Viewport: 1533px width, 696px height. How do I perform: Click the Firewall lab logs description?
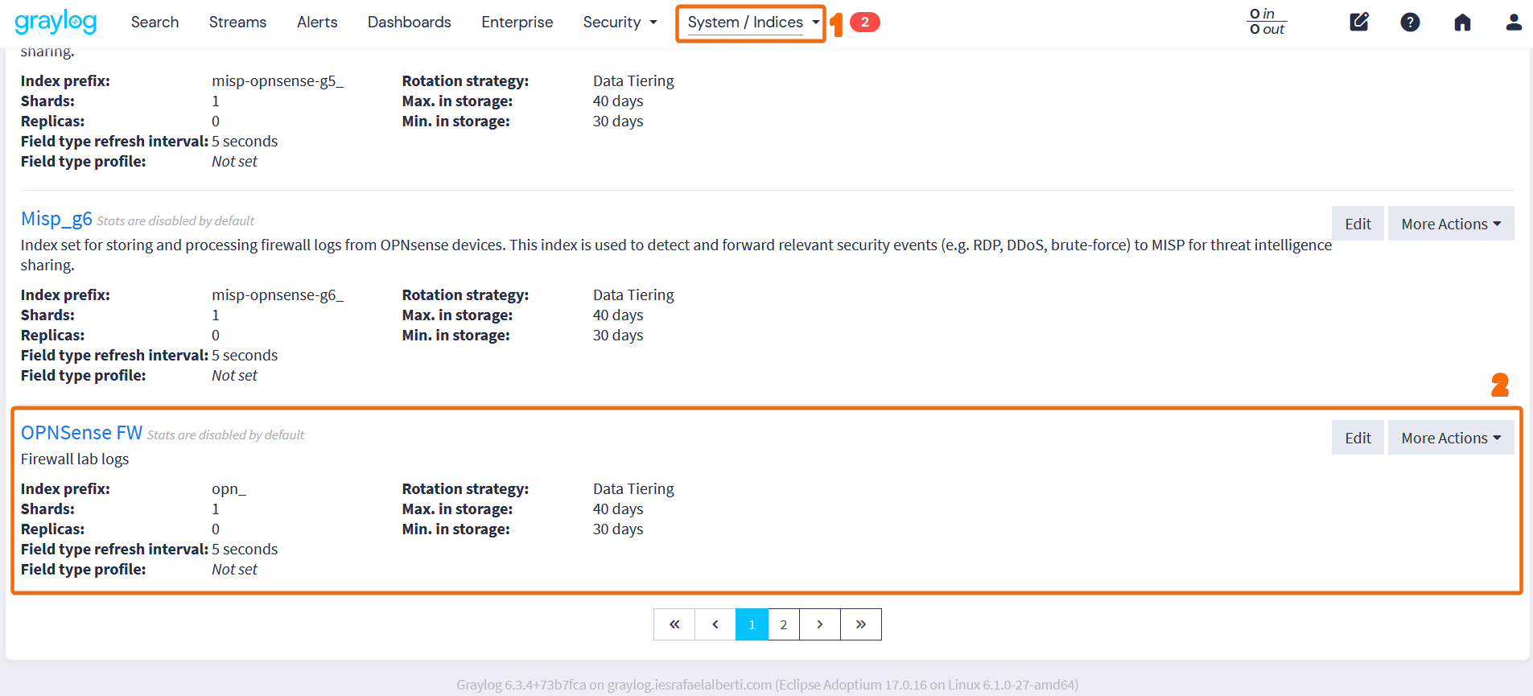75,459
